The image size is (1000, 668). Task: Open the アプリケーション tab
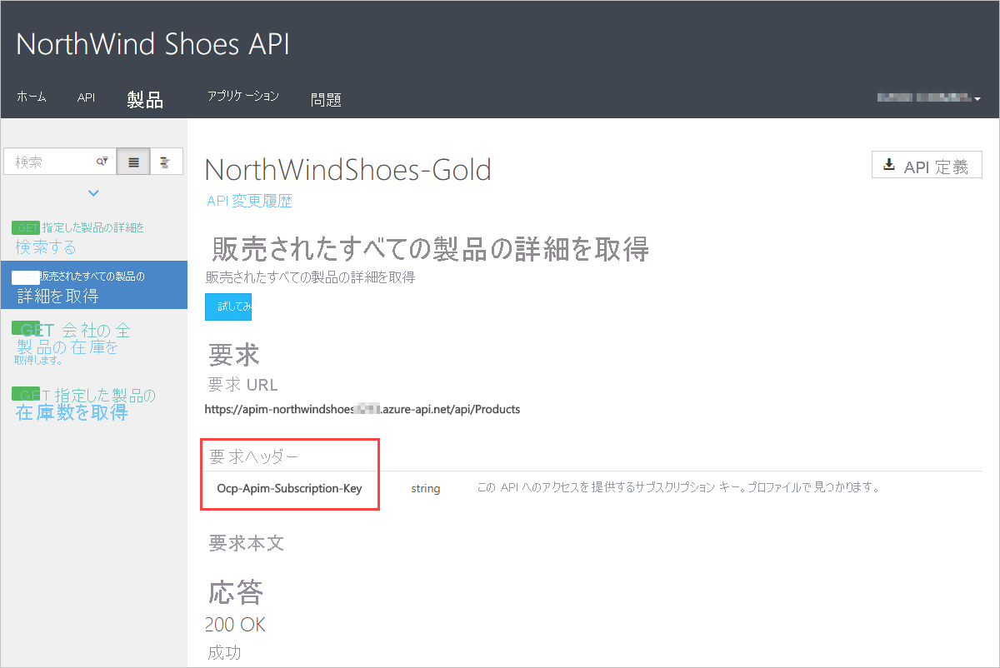(x=242, y=97)
